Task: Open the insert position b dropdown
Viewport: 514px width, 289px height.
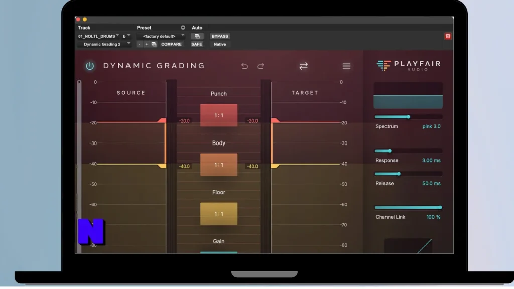Action: click(126, 36)
